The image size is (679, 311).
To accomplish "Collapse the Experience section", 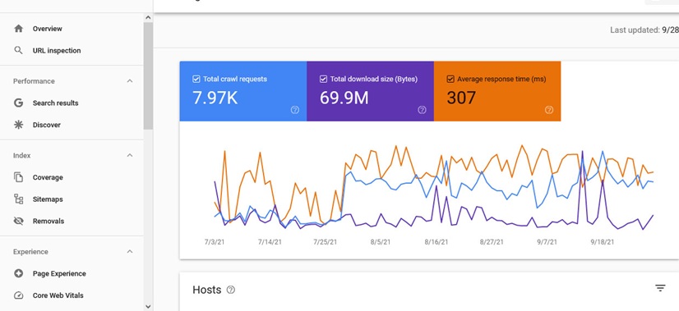I will tap(130, 251).
